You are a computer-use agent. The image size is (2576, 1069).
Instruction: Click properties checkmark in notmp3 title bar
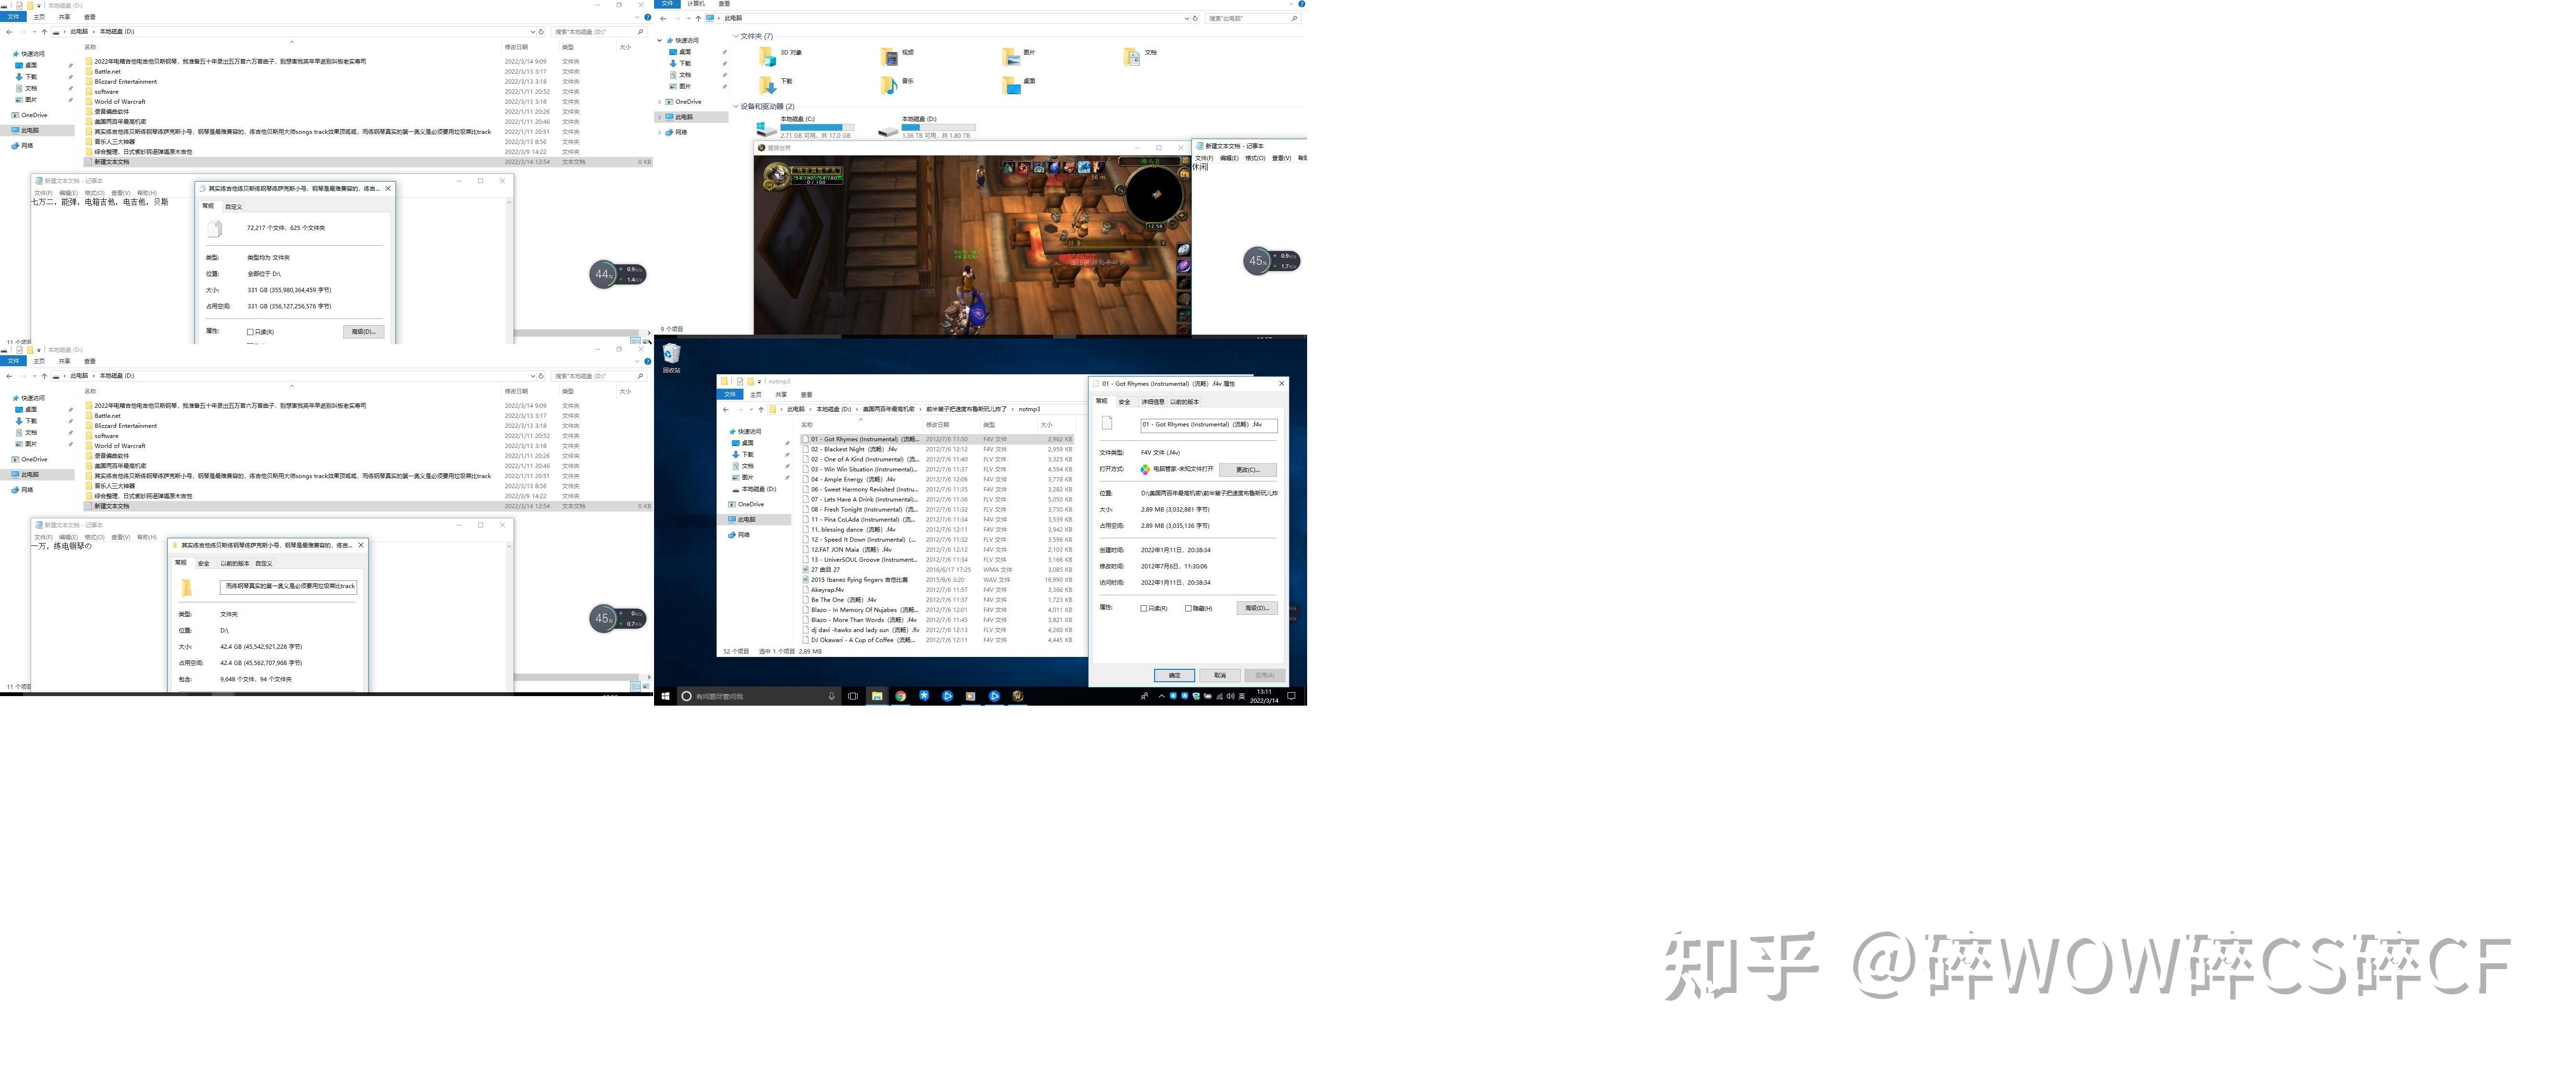click(741, 381)
